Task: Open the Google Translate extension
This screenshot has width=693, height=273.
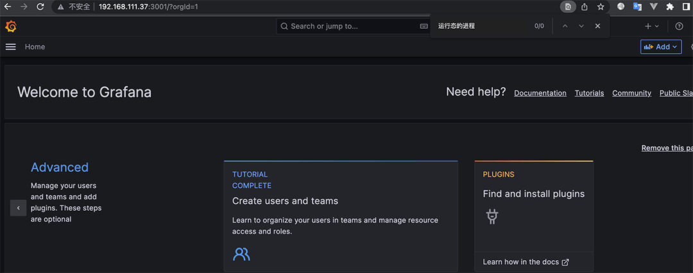Action: tap(637, 6)
